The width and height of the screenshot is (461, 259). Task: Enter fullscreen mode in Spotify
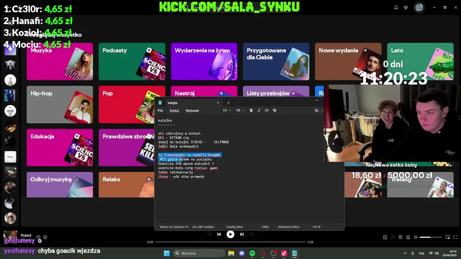455,237
